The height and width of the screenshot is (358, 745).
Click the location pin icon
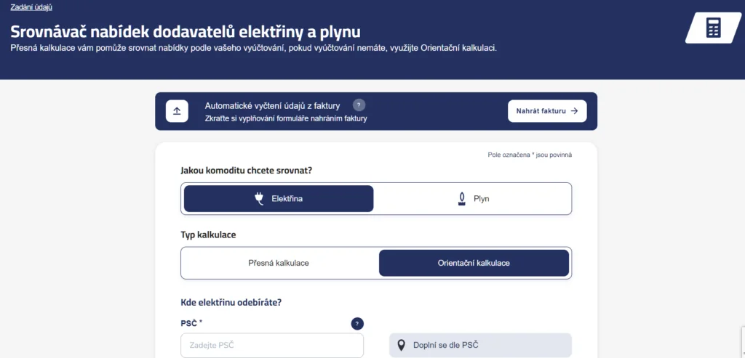402,345
